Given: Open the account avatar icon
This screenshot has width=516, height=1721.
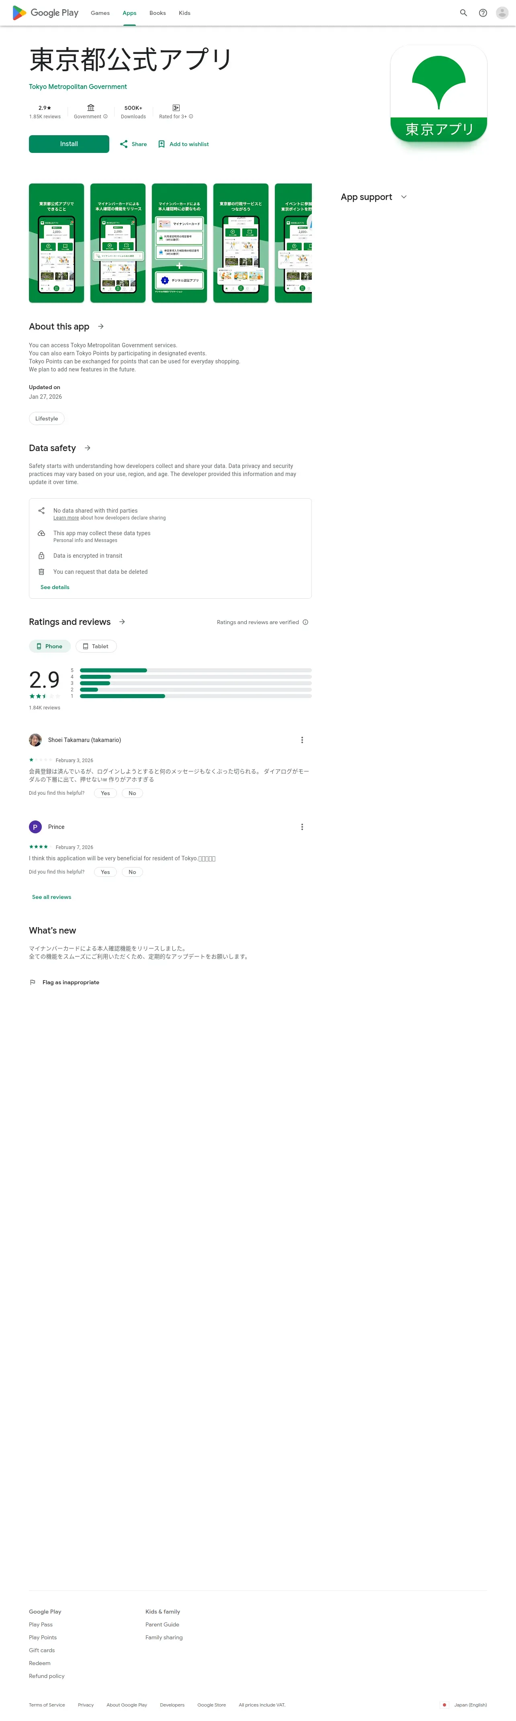Looking at the screenshot, I should pyautogui.click(x=502, y=13).
